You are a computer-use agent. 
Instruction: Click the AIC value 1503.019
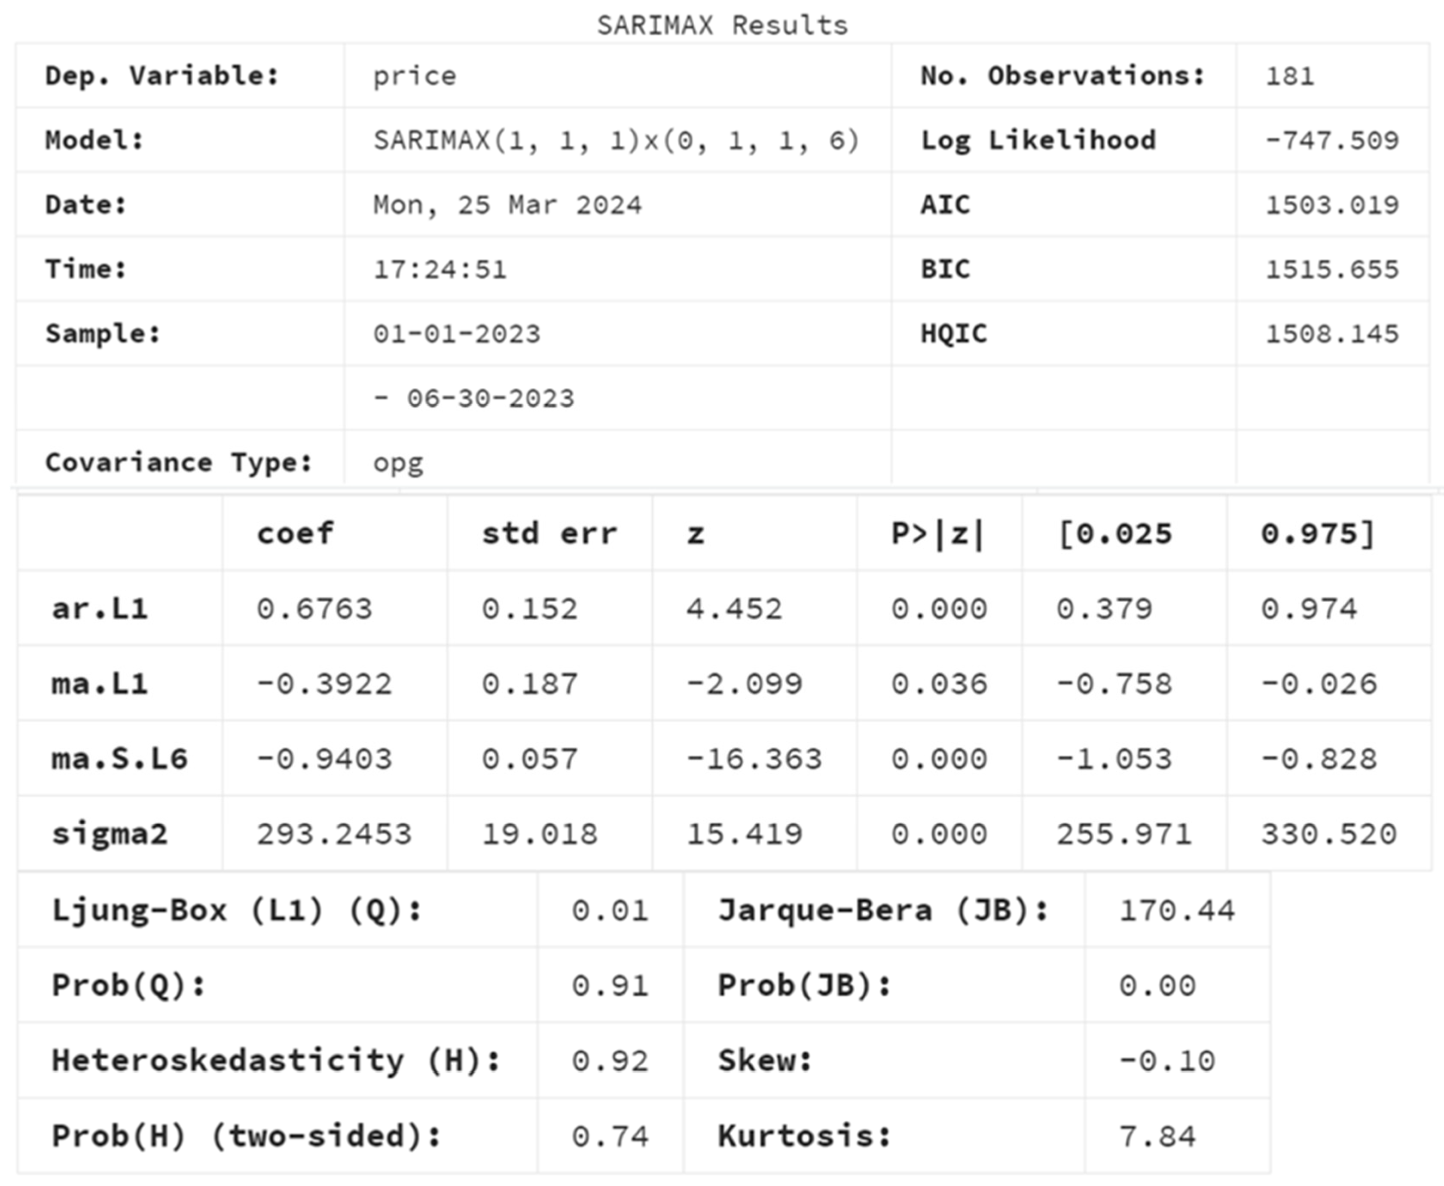(x=1332, y=205)
